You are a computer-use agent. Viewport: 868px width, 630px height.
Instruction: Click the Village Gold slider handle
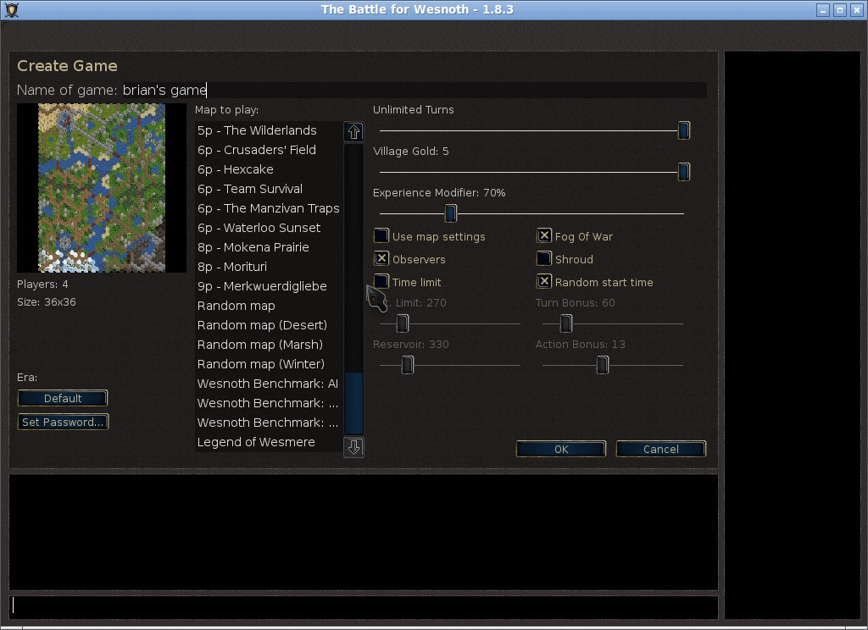click(684, 172)
